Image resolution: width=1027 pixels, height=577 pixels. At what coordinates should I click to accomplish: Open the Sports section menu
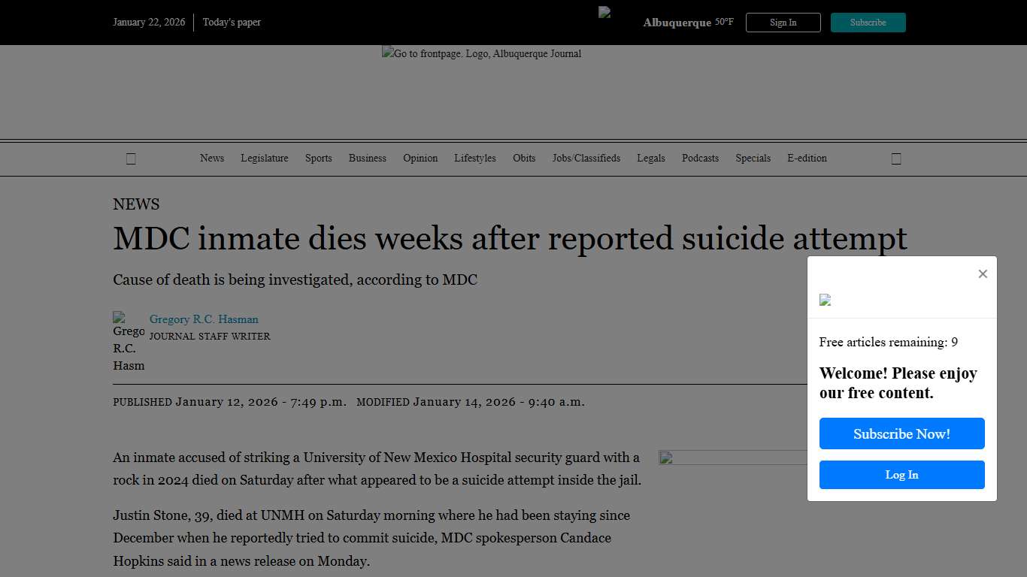318,159
